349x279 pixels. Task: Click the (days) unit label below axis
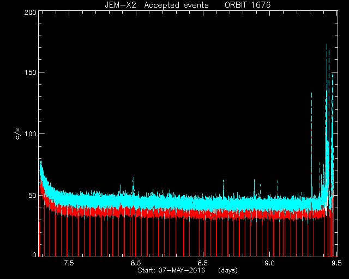228,270
